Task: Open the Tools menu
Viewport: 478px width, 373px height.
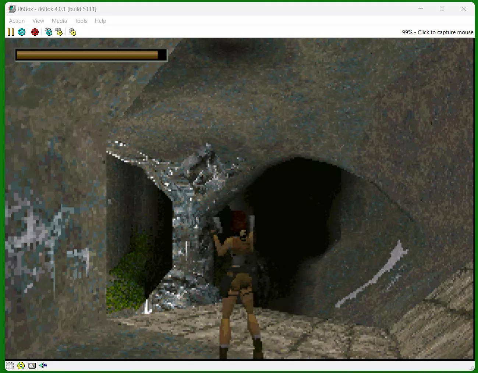Action: [x=81, y=21]
